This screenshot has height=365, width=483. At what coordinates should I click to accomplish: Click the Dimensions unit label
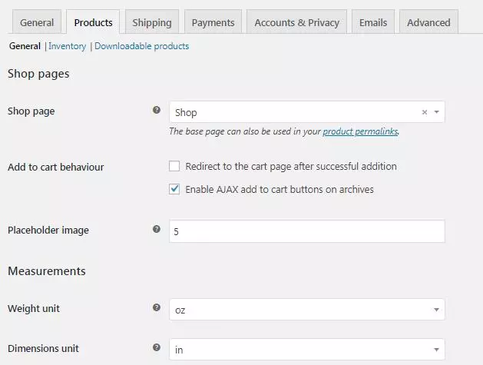pyautogui.click(x=43, y=348)
